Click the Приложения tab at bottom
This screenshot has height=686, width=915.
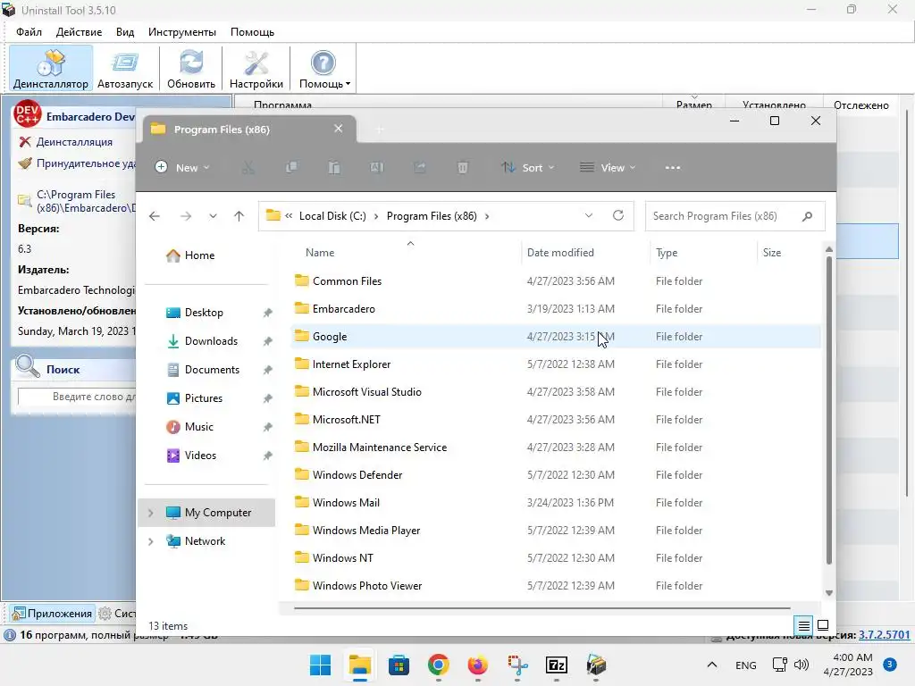[x=52, y=613]
